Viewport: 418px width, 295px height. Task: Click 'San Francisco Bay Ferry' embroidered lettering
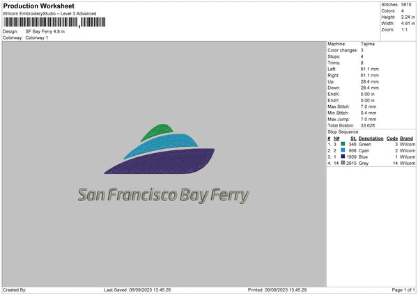[x=164, y=196]
